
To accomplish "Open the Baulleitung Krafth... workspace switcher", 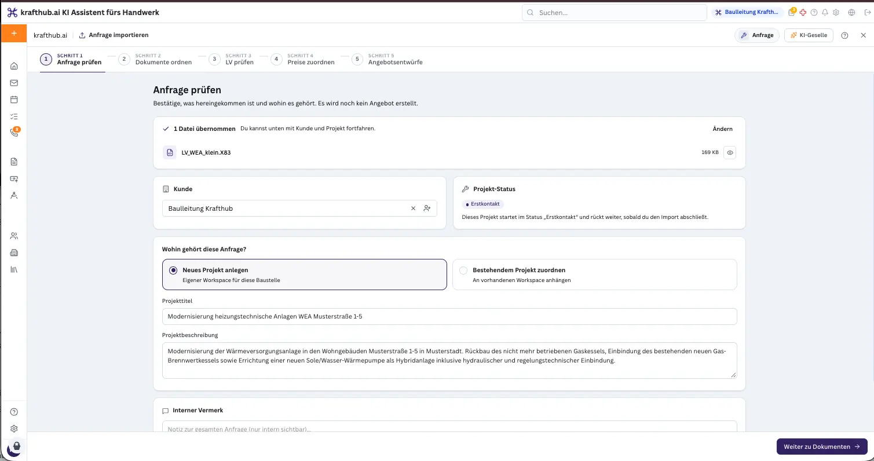I will [x=748, y=12].
